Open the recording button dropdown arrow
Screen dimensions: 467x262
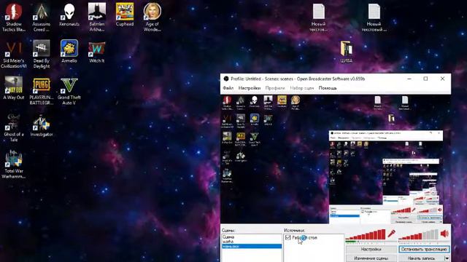(447, 258)
